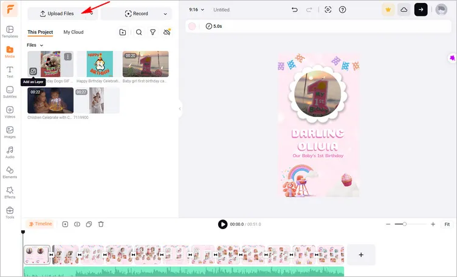Image resolution: width=457 pixels, height=277 pixels.
Task: Click transition icon between first two scenes
Action: pos(51,255)
